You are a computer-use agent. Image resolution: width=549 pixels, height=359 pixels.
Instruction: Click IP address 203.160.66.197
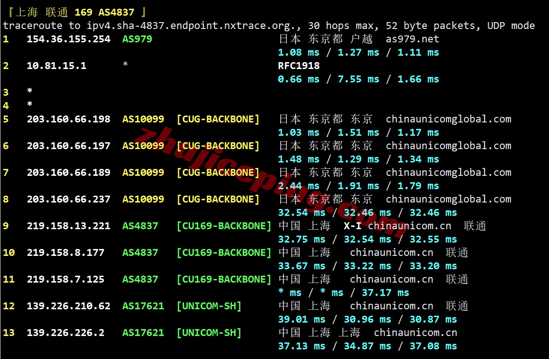coord(69,146)
